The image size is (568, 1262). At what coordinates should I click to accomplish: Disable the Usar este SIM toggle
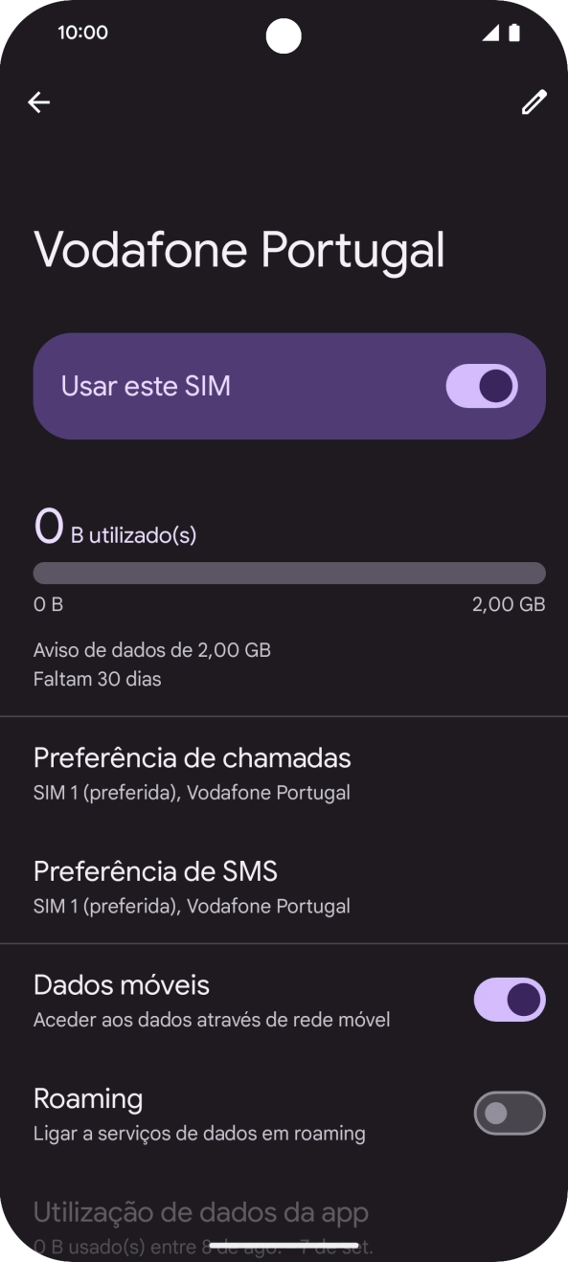click(481, 385)
